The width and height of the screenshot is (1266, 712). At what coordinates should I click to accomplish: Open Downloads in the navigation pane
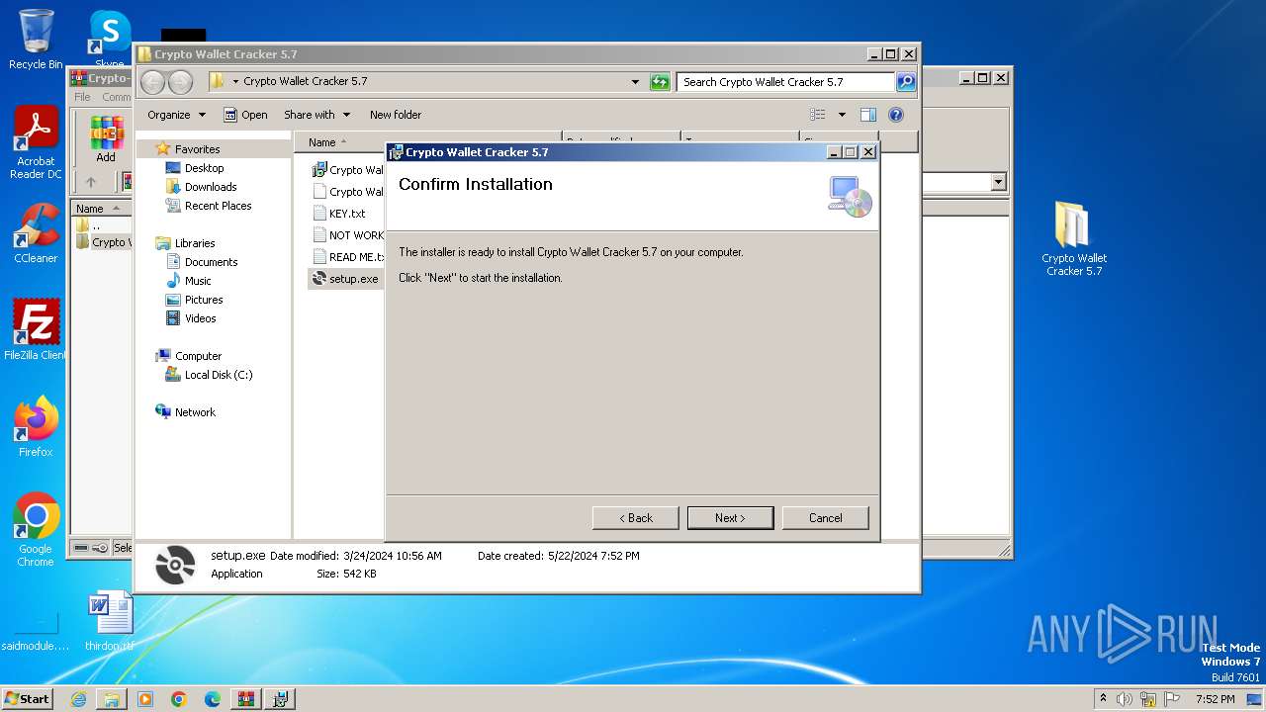201,187
